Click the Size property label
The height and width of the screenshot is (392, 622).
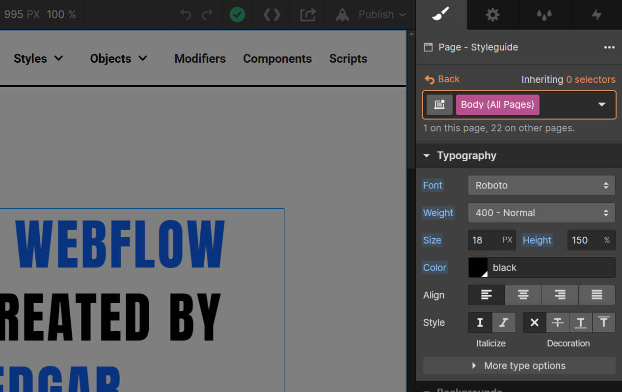[x=432, y=240]
